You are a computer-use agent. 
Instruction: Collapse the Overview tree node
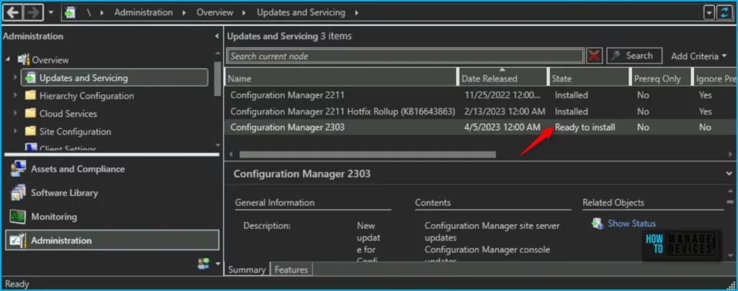pyautogui.click(x=9, y=60)
